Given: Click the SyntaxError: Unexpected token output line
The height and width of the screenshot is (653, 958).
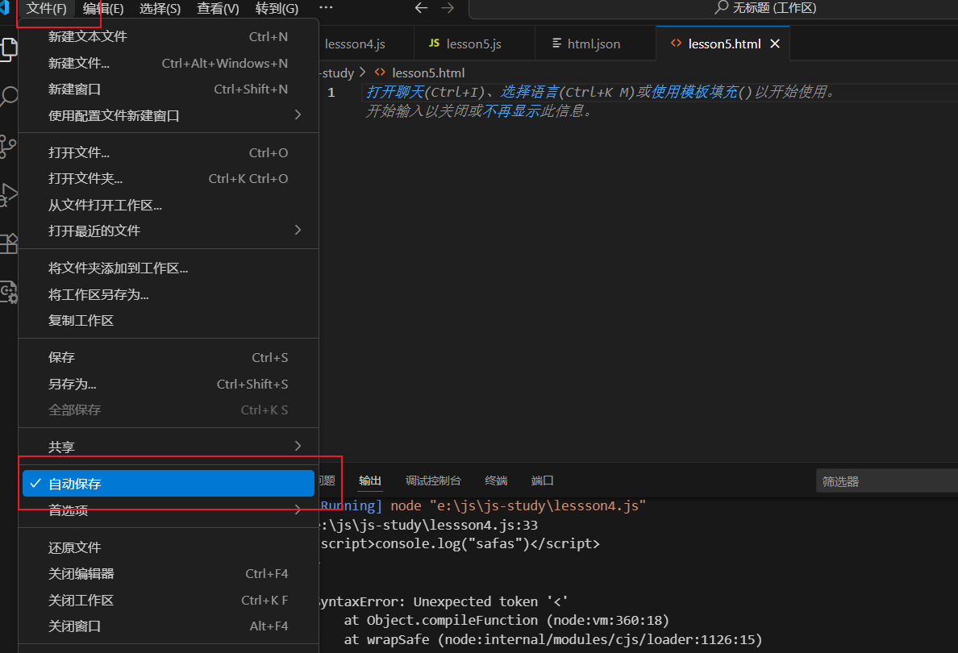Looking at the screenshot, I should point(444,601).
